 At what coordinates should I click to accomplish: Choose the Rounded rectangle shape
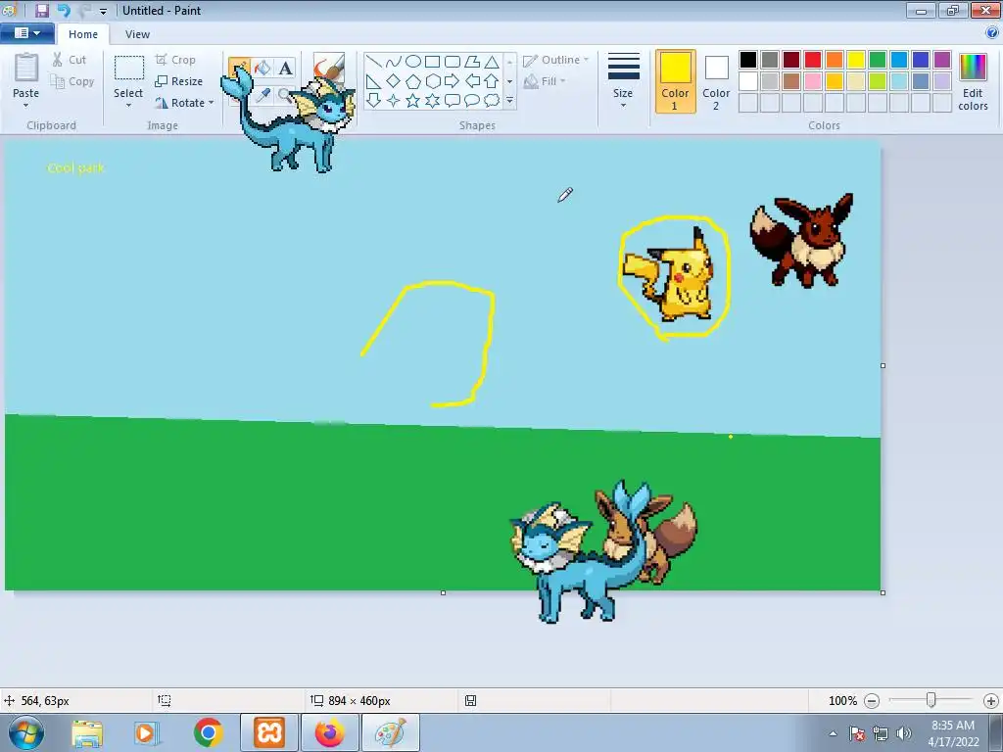tap(453, 62)
